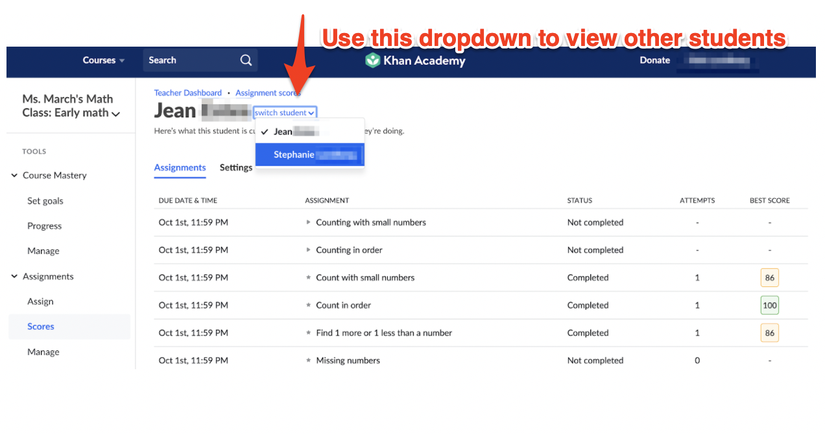Click the triangle icon beside Counting with small numbers

click(309, 222)
